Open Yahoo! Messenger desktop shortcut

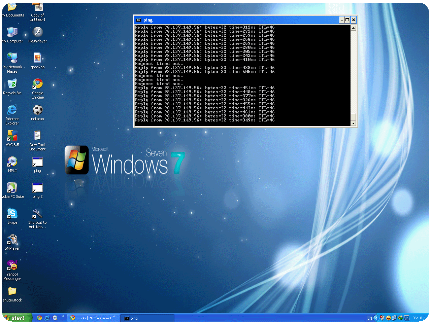(x=12, y=266)
